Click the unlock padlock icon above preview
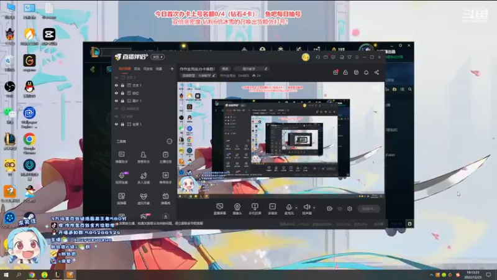497x280 pixels. point(345,72)
